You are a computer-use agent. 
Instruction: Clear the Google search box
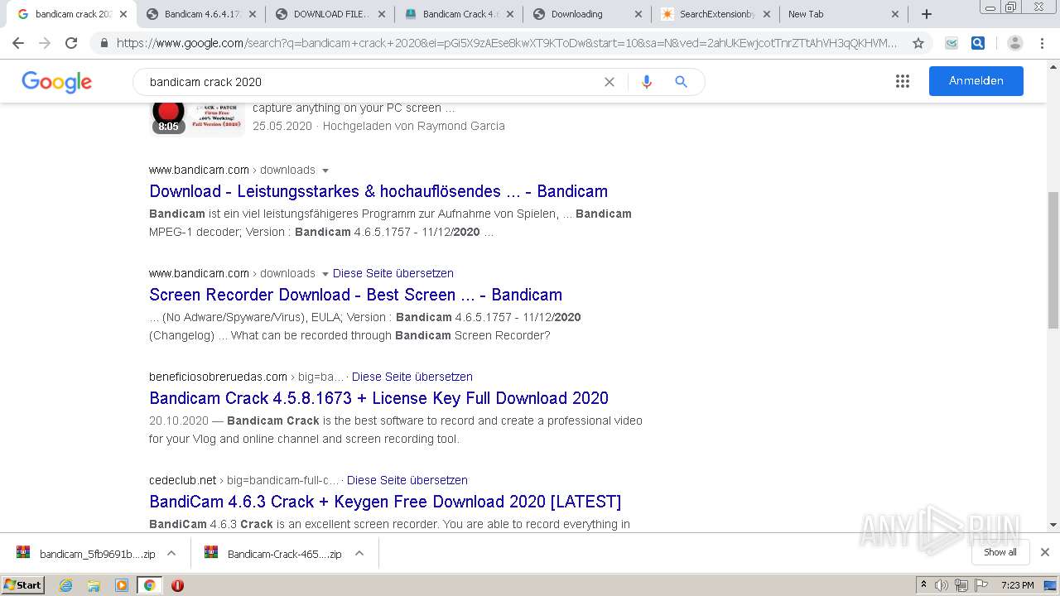coord(609,82)
